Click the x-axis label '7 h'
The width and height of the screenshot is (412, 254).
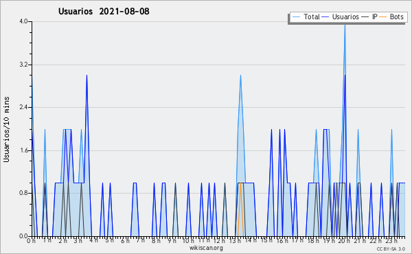point(141,240)
